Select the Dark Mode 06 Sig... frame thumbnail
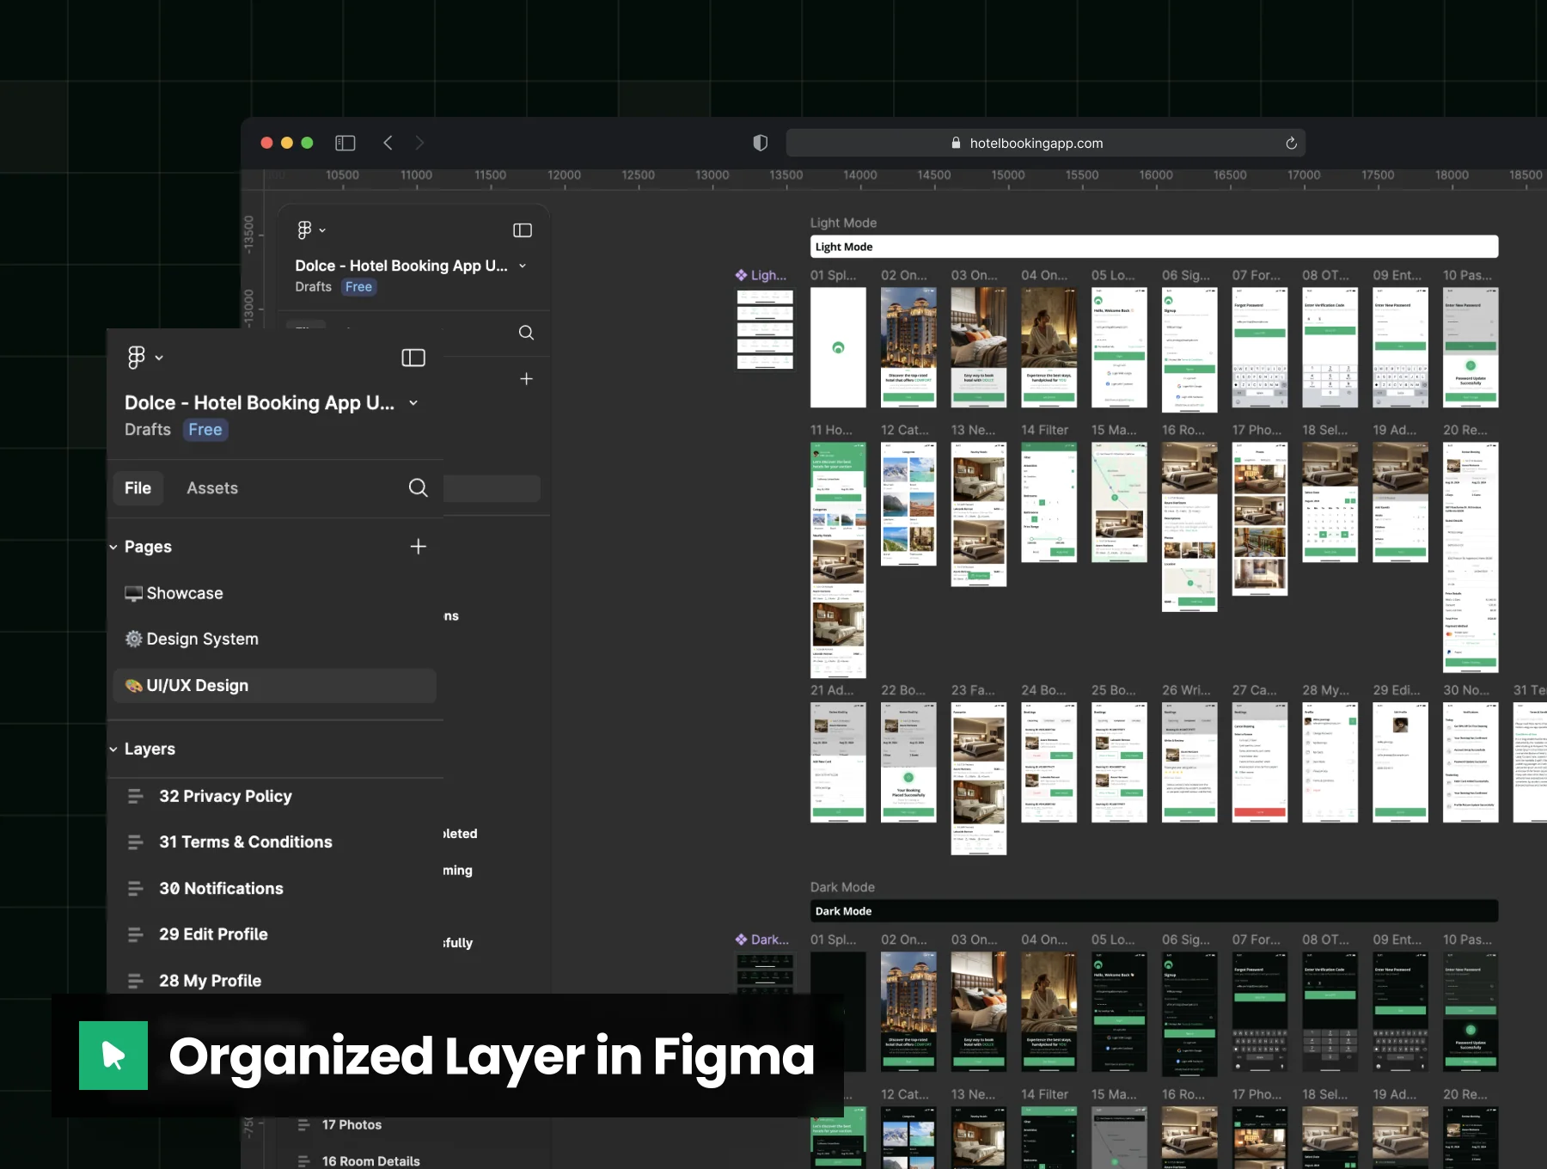 tap(1189, 1014)
